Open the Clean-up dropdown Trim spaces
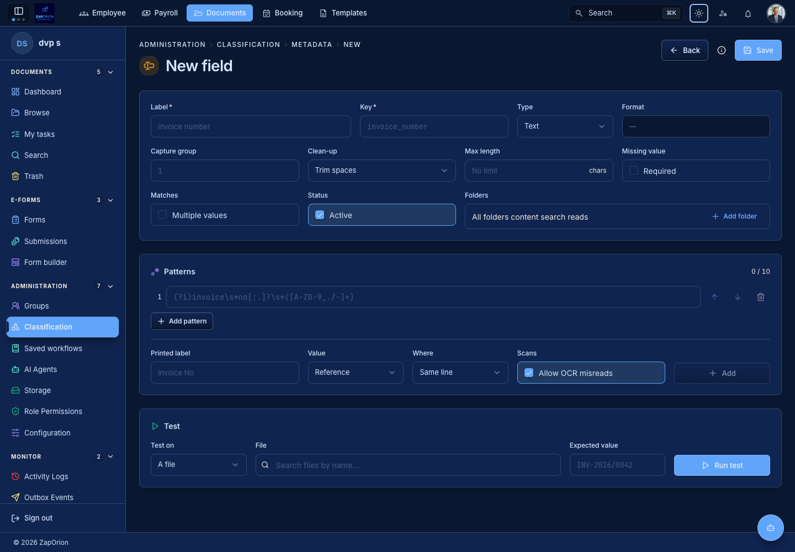The height and width of the screenshot is (552, 795). [381, 171]
